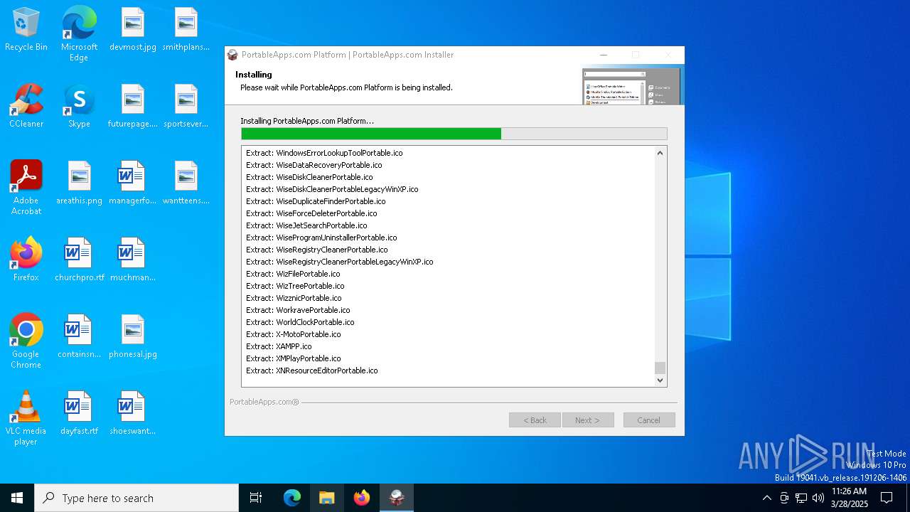Open Edge from the taskbar
The height and width of the screenshot is (512, 910).
pos(292,498)
